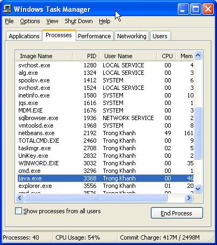Click the vertical scrollbar up arrow
Screen dimensions: 217x245
(198, 55)
